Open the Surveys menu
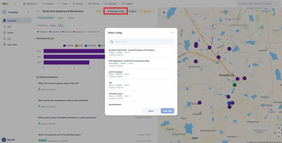 point(78,4)
